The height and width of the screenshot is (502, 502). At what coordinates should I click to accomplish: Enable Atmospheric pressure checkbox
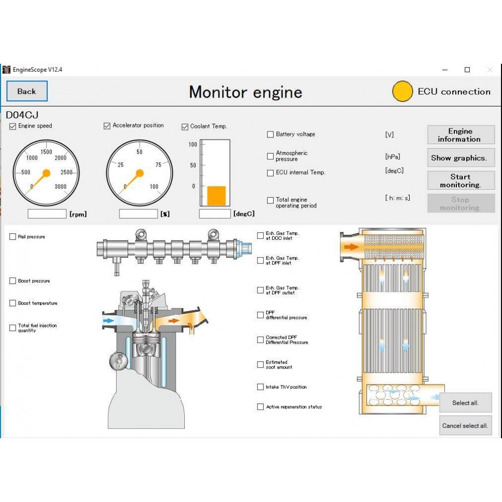[270, 156]
